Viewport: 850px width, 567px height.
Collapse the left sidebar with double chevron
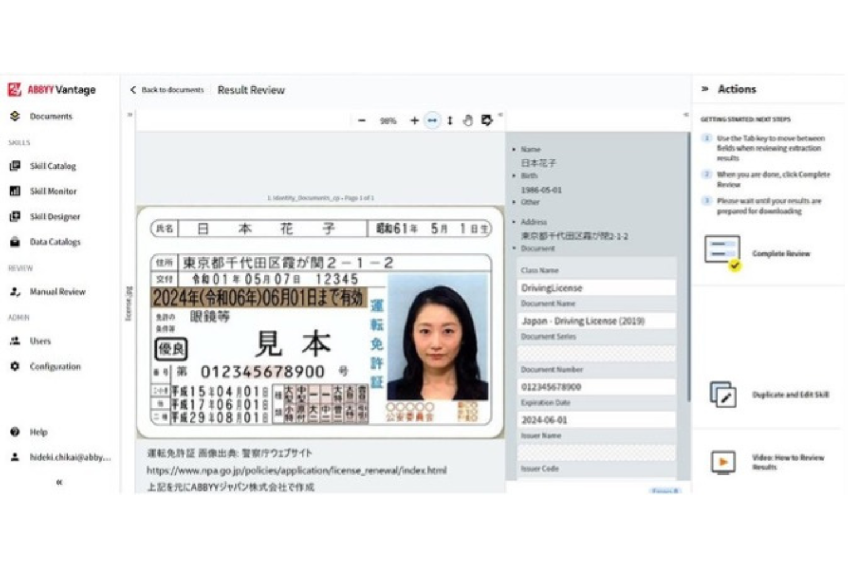point(59,482)
